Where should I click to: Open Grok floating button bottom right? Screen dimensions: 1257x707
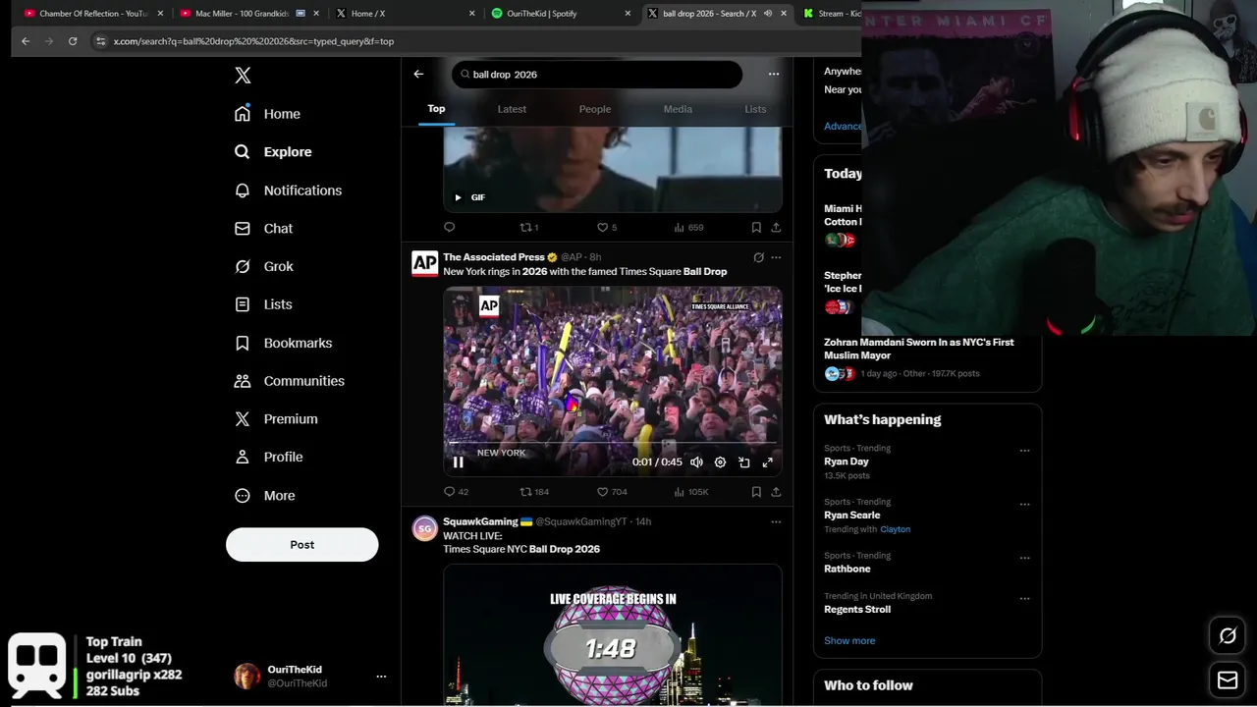click(1228, 636)
